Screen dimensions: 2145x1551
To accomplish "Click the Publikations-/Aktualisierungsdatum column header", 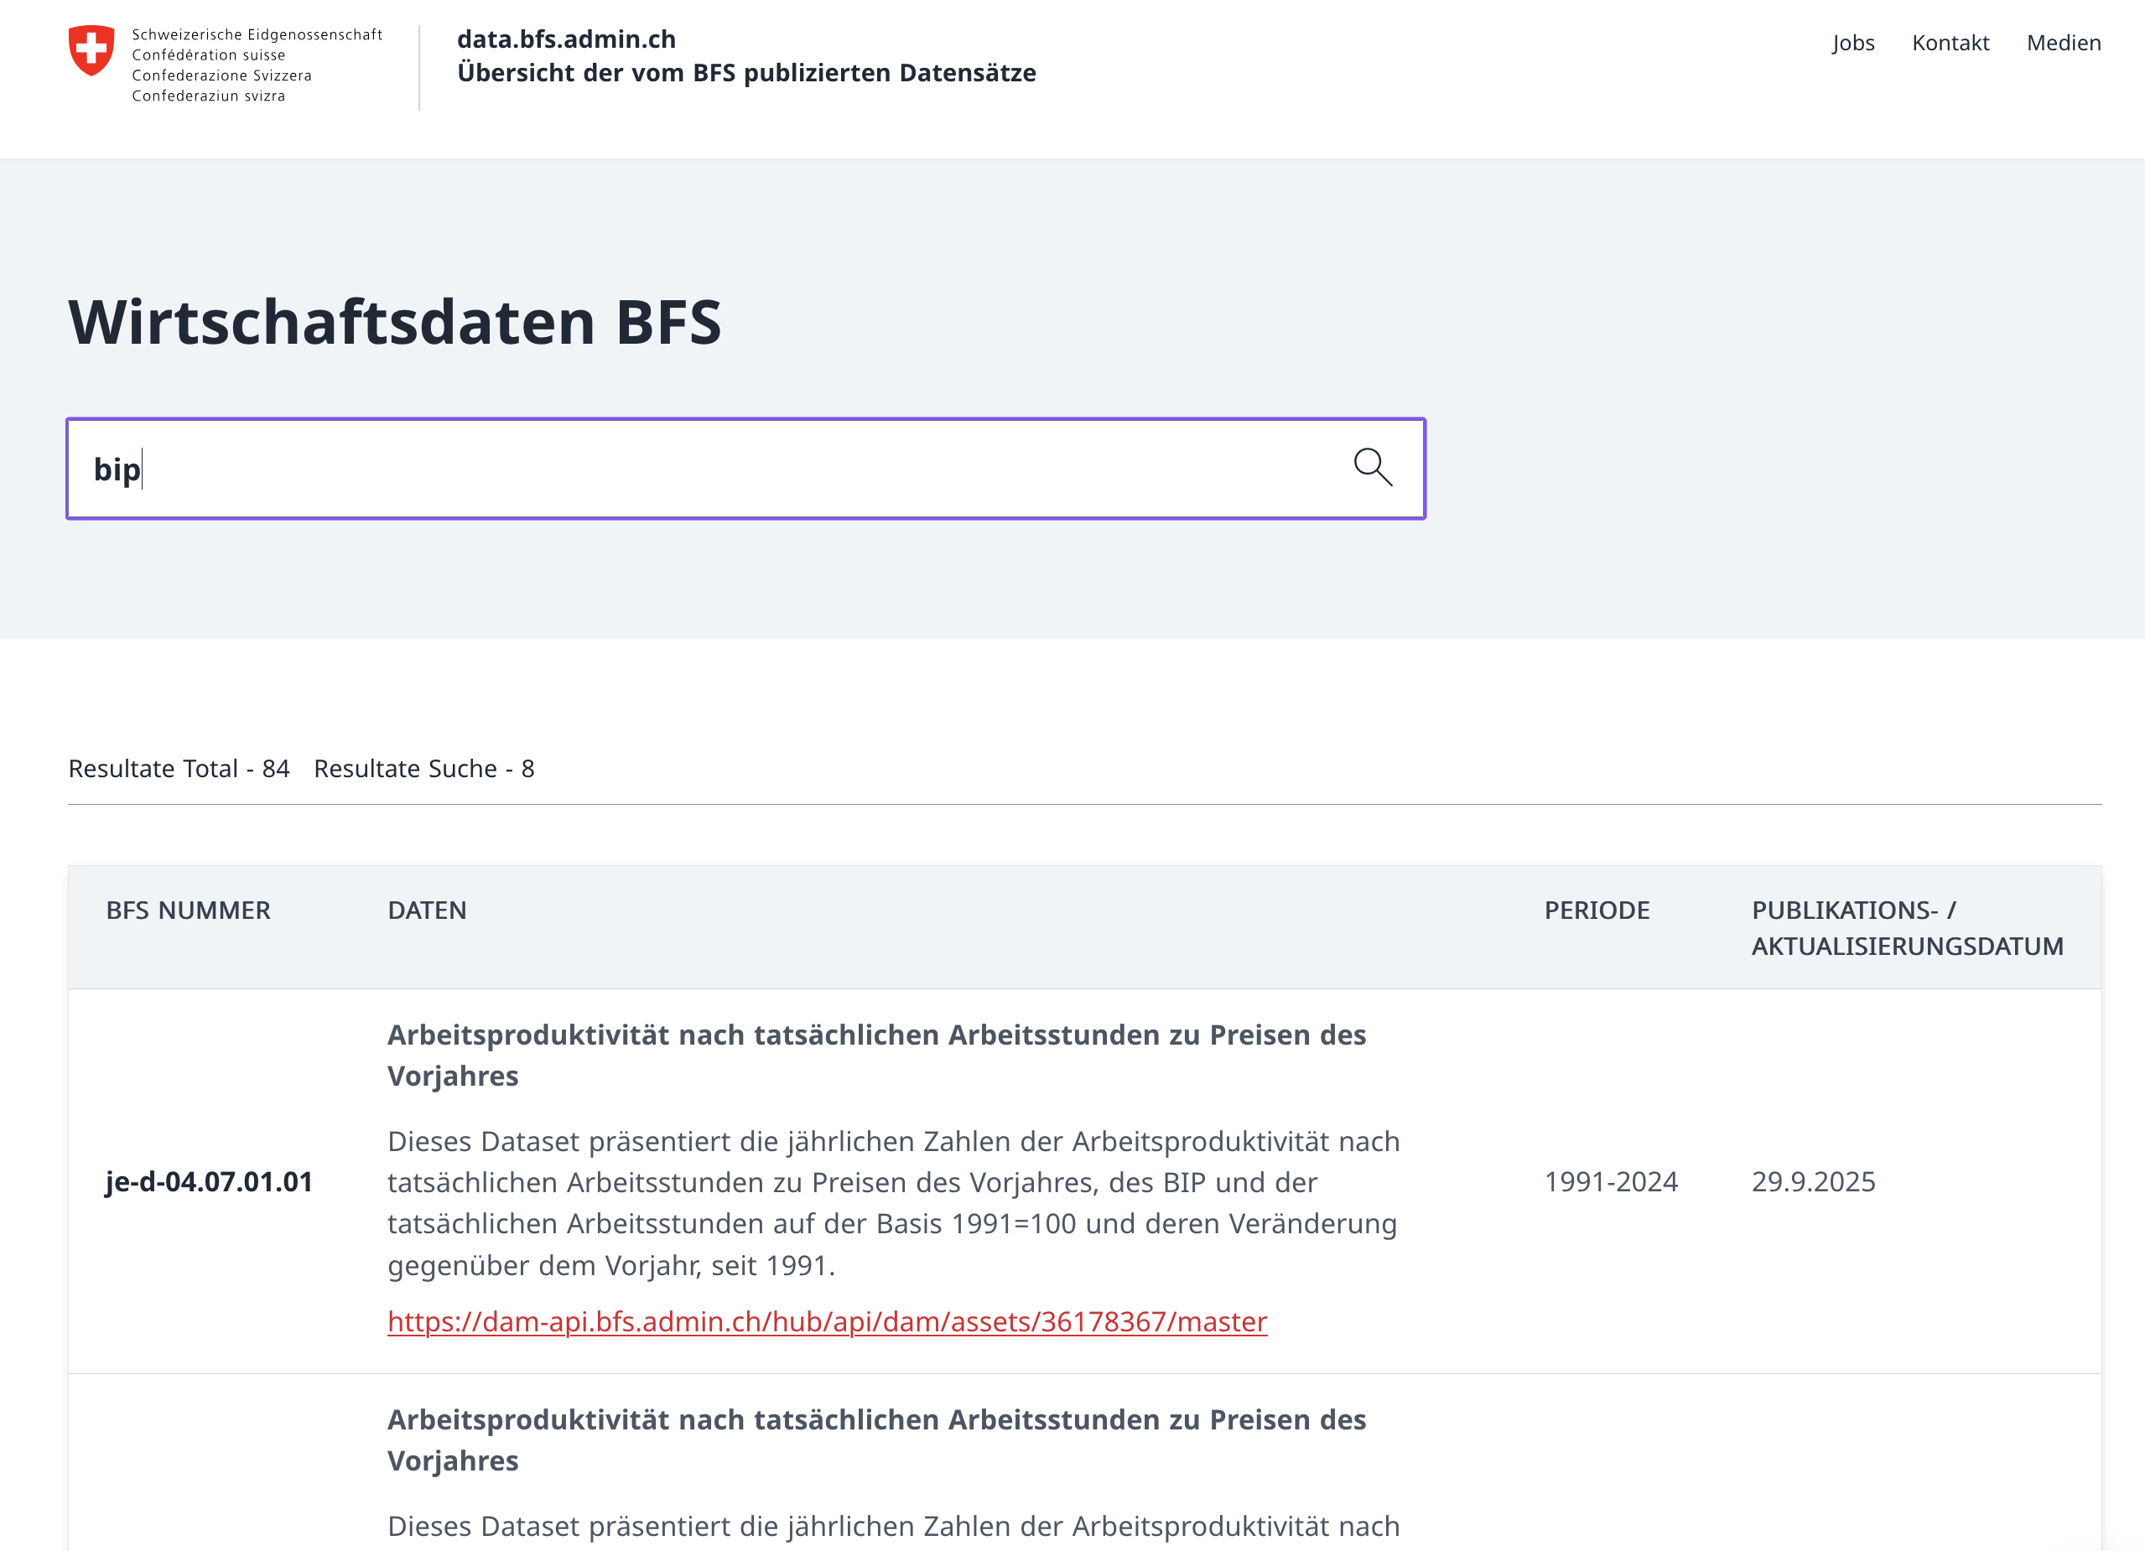I will tap(1906, 928).
